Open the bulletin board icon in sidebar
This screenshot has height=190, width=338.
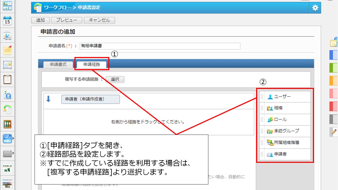[7, 64]
